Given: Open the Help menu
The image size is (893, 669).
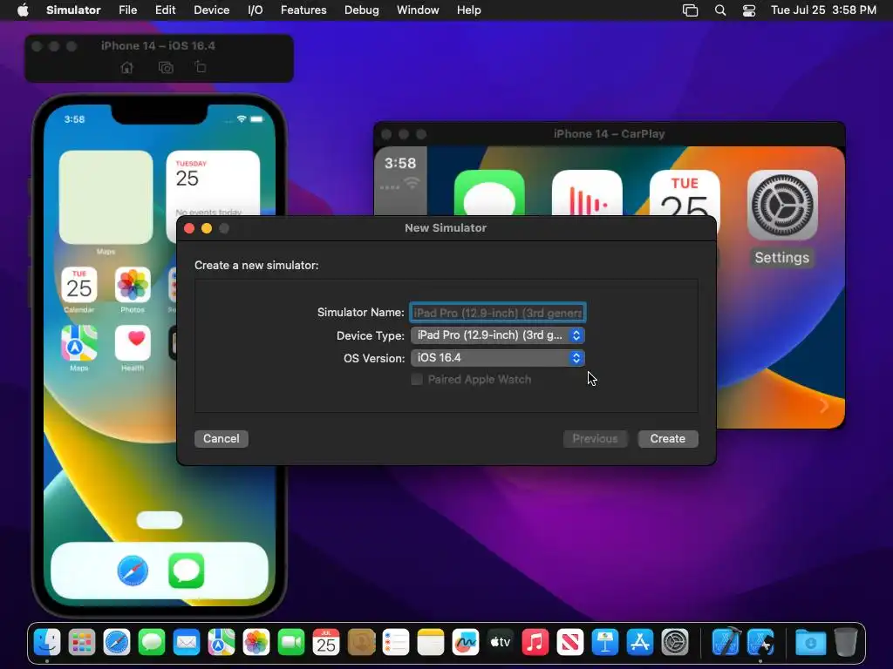Looking at the screenshot, I should point(468,10).
